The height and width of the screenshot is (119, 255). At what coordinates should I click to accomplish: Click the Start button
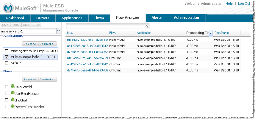[x=5, y=25]
